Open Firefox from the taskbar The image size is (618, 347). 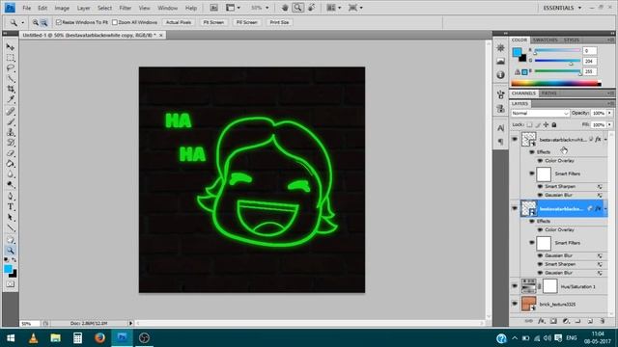coord(99,338)
